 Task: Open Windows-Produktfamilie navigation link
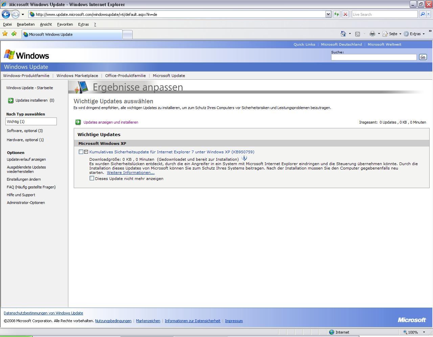[26, 76]
